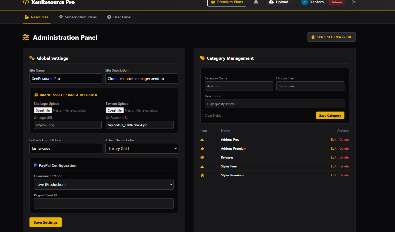395x232 pixels.
Task: Delete the Styles Premium category
Action: [x=344, y=175]
